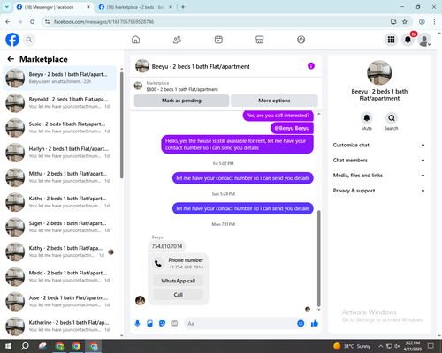Open Katherine conversation in list

(x=59, y=326)
